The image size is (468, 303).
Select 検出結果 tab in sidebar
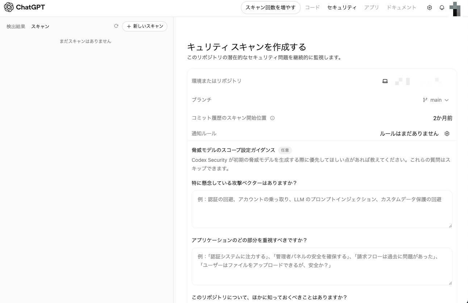click(x=16, y=26)
